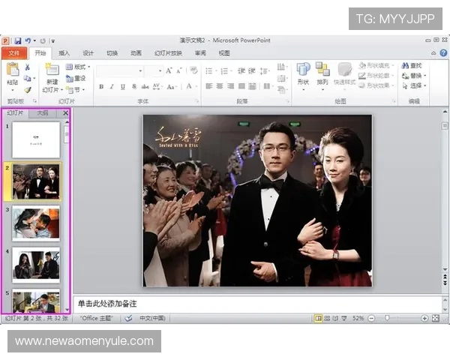Click the Copy icon in clipboard group
The height and width of the screenshot is (360, 450).
pyautogui.click(x=27, y=78)
